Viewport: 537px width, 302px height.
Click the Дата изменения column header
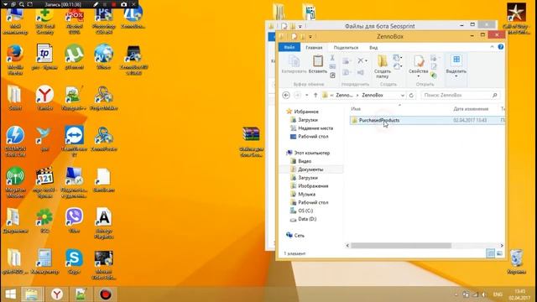[471, 109]
